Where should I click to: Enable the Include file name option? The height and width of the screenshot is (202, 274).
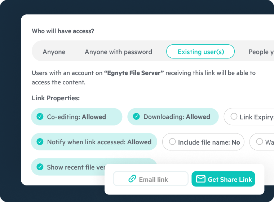point(203,142)
